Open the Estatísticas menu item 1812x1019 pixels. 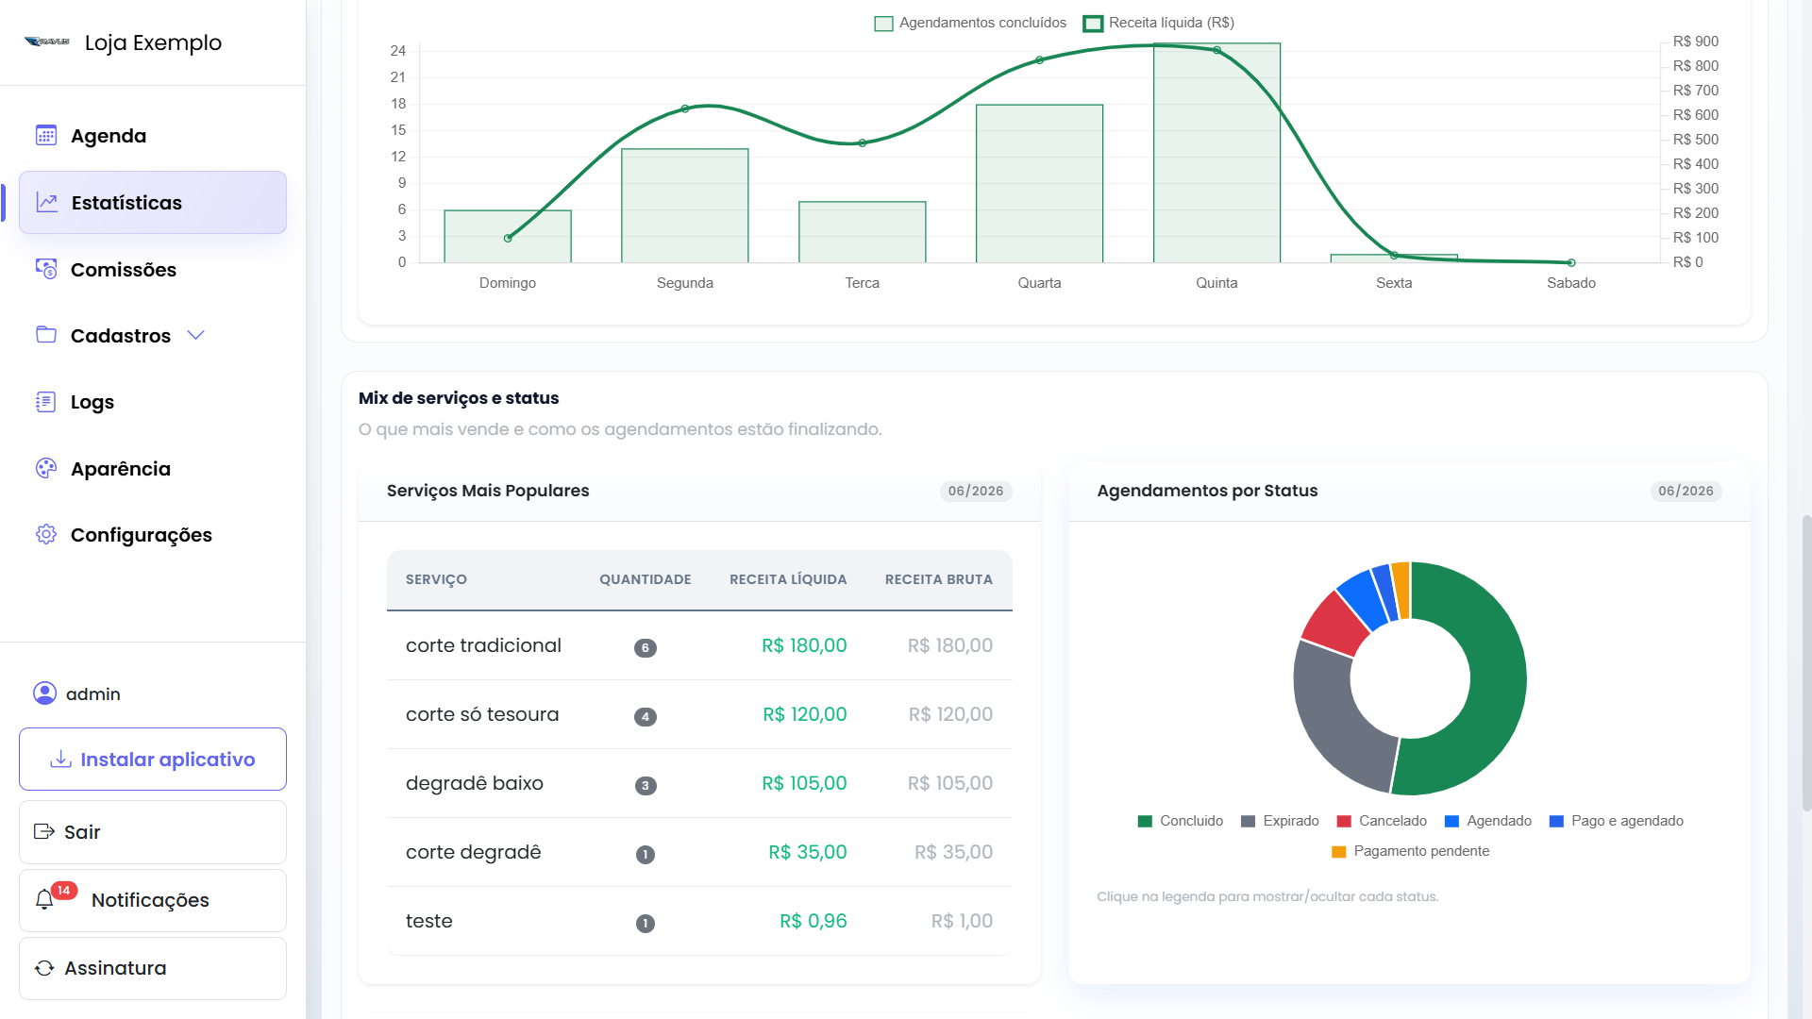click(x=153, y=202)
